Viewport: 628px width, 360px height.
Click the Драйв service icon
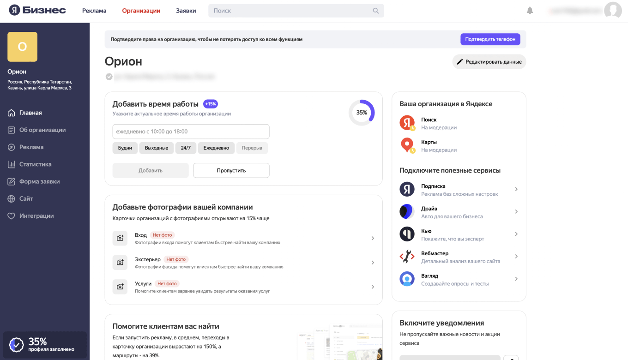[406, 211]
